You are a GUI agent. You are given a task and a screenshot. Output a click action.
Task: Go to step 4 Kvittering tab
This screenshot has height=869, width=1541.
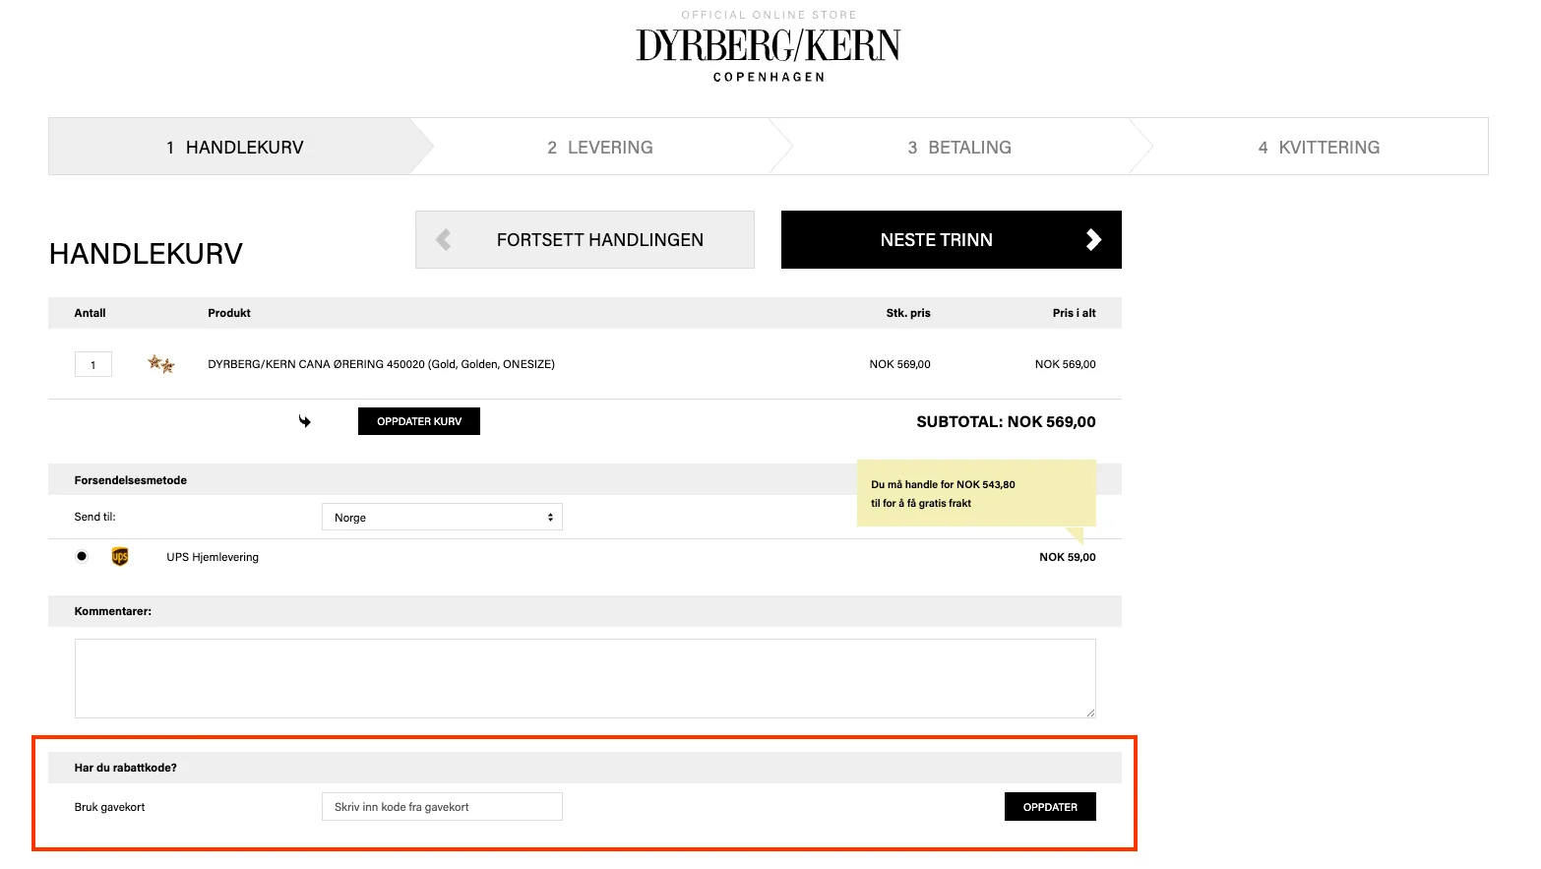tap(1319, 147)
